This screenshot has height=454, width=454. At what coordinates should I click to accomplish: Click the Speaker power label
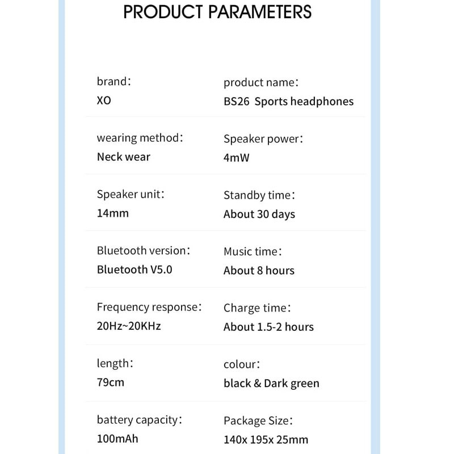263,139
